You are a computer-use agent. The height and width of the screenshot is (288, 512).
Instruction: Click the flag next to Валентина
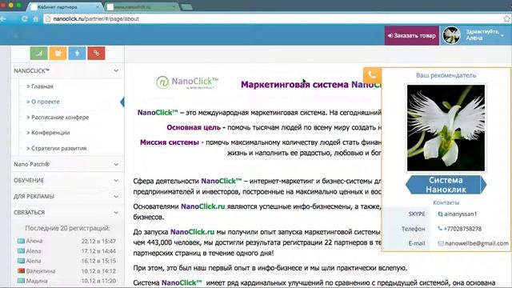pyautogui.click(x=21, y=271)
